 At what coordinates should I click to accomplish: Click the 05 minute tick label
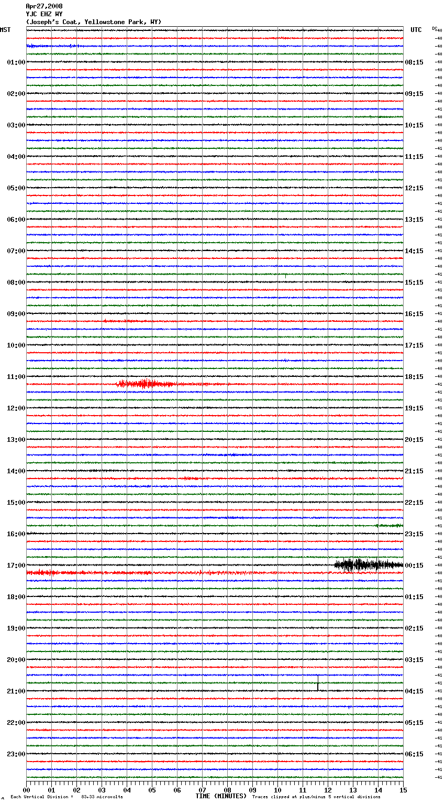(x=152, y=790)
